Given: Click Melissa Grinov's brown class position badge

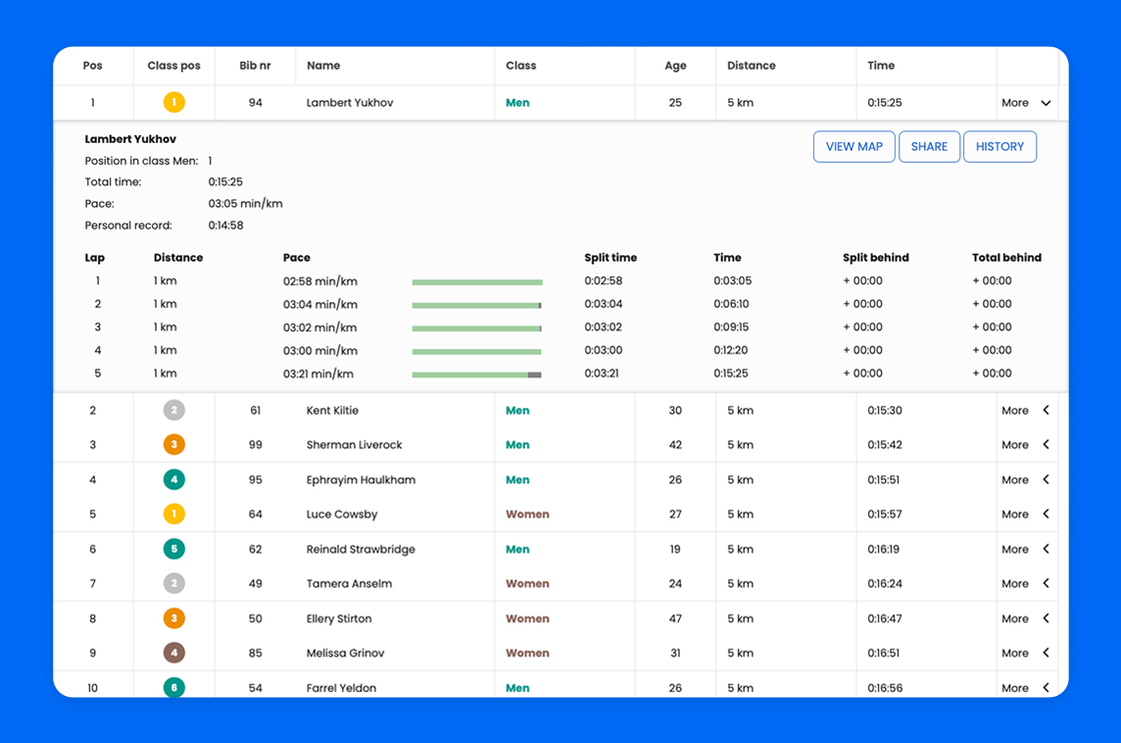Looking at the screenshot, I should click(173, 653).
